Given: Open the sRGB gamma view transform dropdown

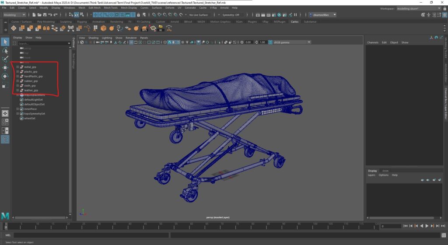Looking at the screenshot, I should click(x=309, y=42).
